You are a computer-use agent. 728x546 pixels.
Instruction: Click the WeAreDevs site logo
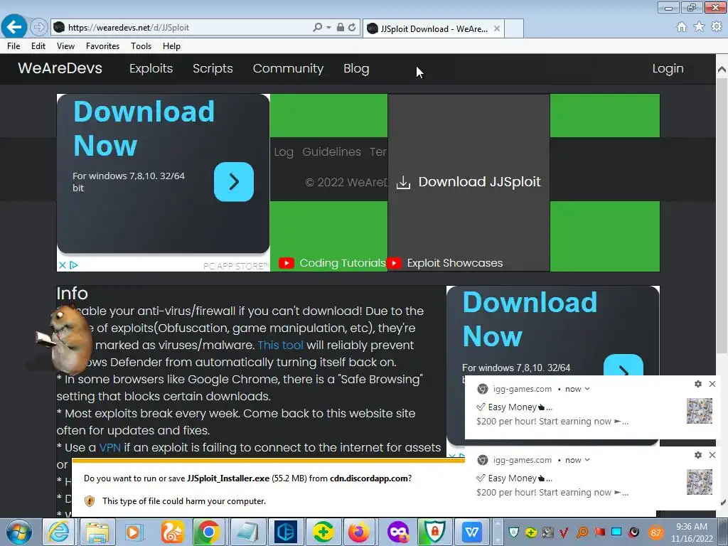point(60,68)
